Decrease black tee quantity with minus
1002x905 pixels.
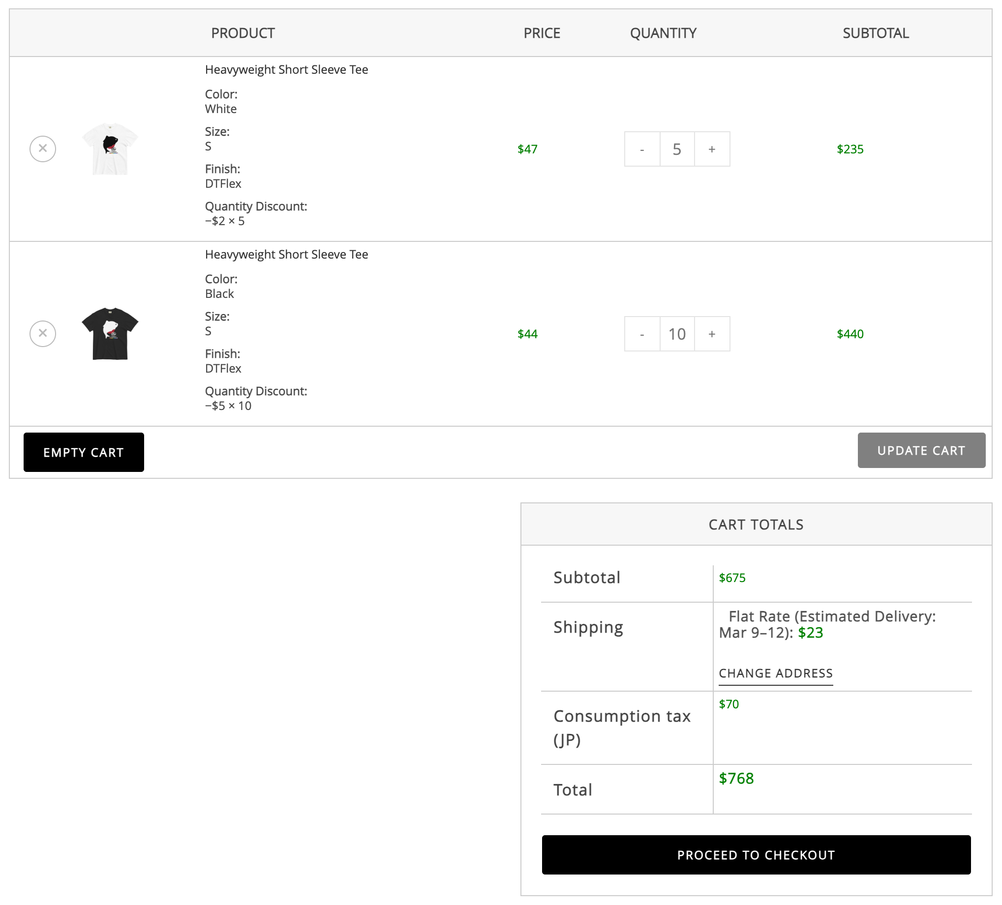coord(641,334)
